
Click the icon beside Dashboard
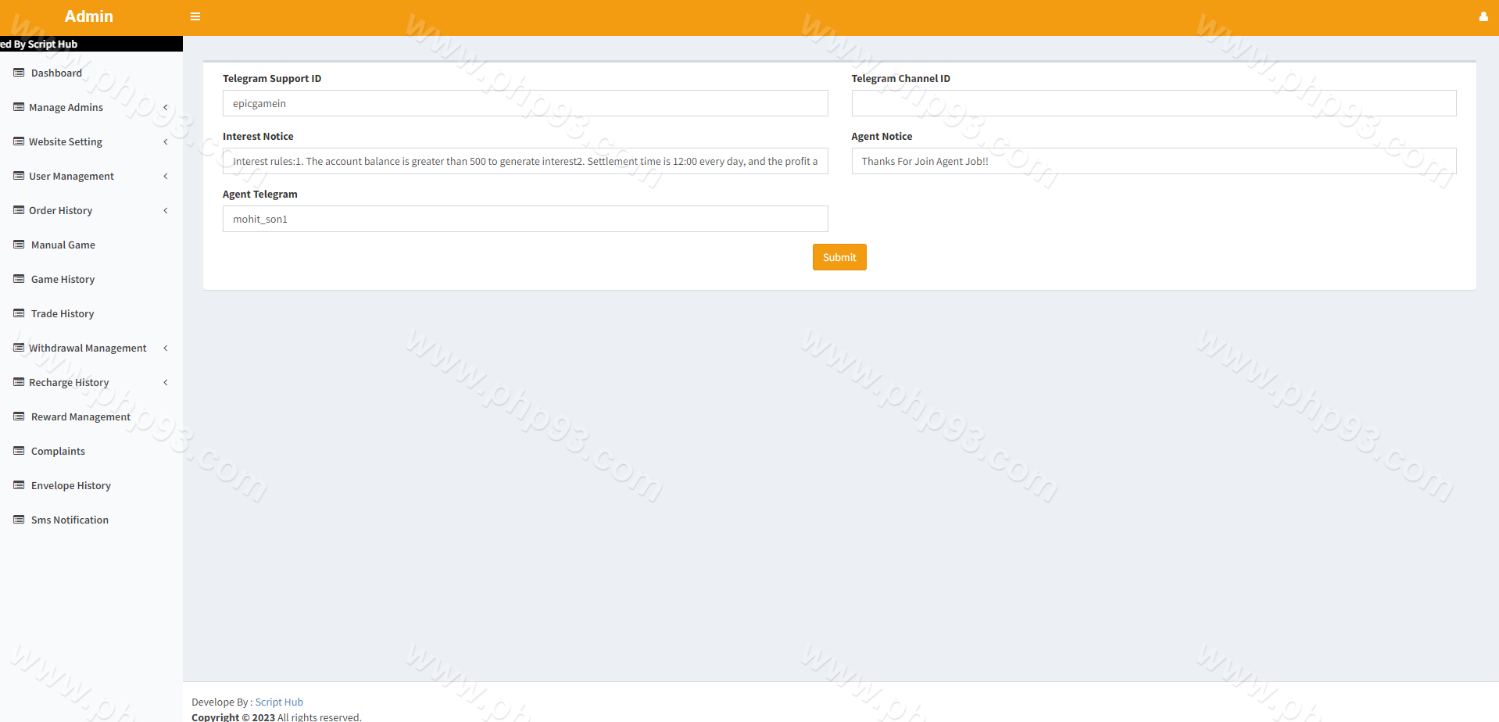pyautogui.click(x=19, y=73)
